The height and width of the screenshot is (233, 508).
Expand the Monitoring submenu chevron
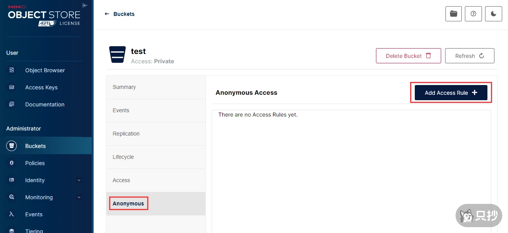(79, 197)
